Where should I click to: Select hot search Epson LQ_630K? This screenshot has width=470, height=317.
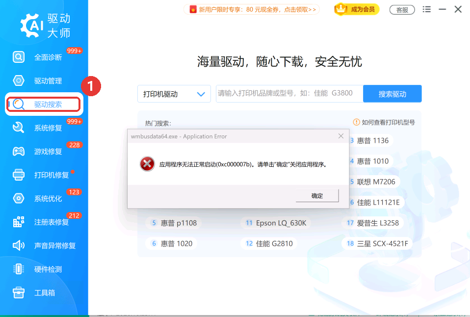point(276,223)
